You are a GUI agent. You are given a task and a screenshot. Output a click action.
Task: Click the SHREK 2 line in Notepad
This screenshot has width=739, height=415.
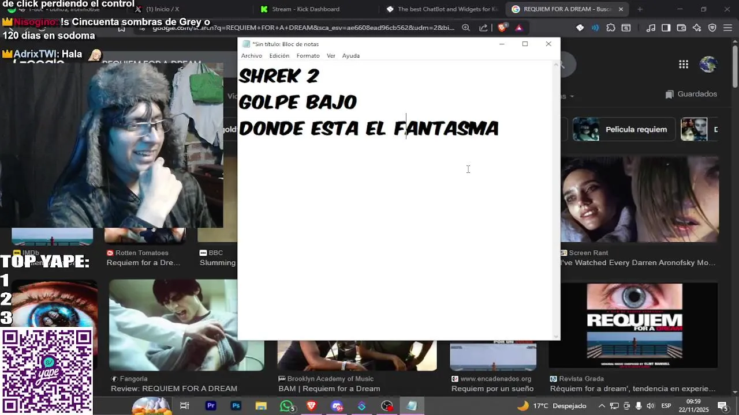[279, 76]
